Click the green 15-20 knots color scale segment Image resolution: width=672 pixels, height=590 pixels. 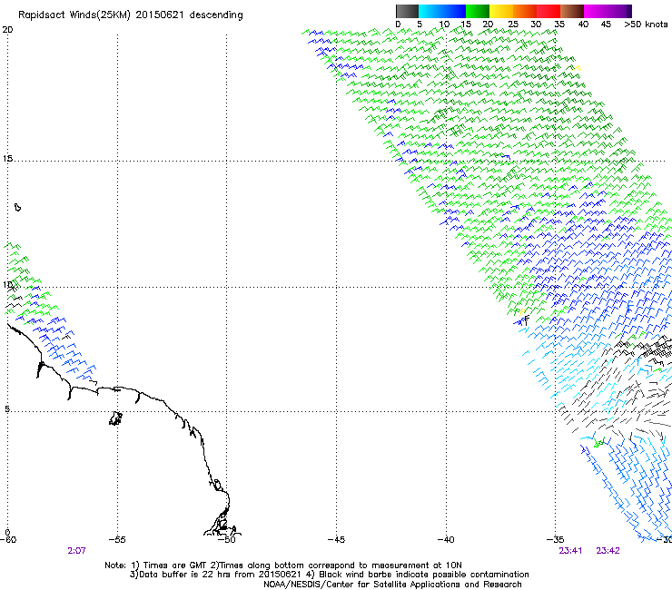pos(478,11)
